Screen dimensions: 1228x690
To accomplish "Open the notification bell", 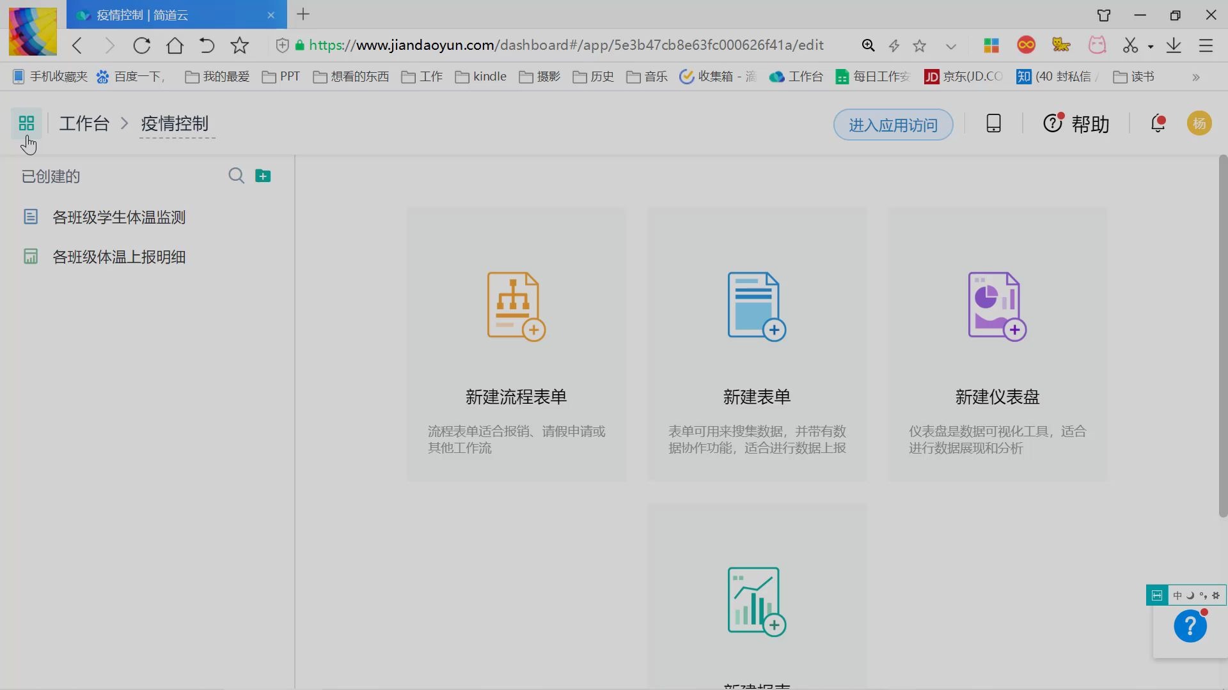I will point(1158,123).
